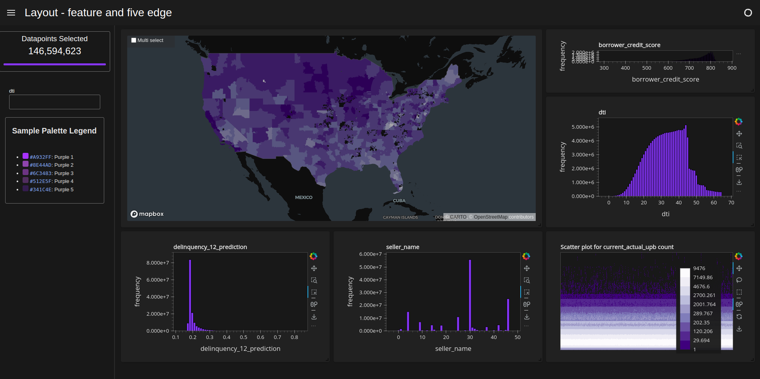
Task: Toggle the Wheel Zoom tool on the scatter plot
Action: click(x=739, y=305)
